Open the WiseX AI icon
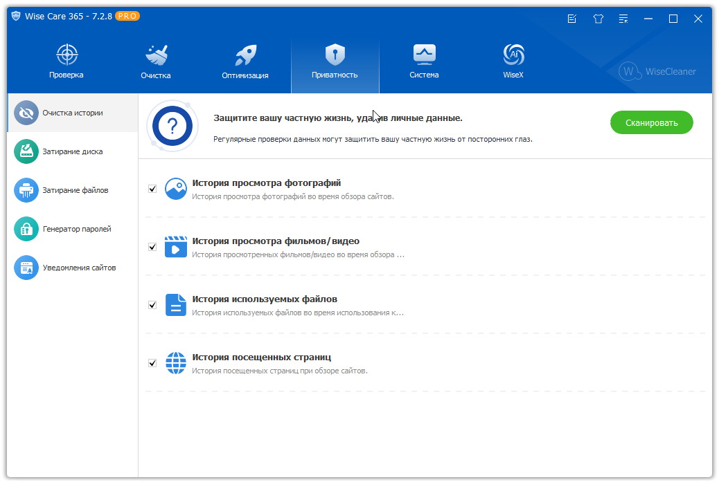Image resolution: width=719 pixels, height=484 pixels. [513, 55]
